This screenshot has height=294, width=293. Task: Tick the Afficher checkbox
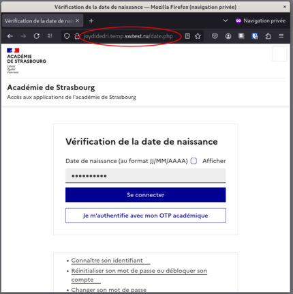tap(194, 161)
